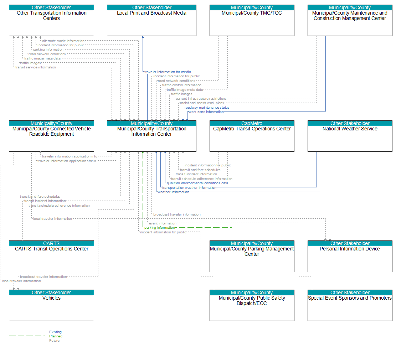
Task: Click the CARTS header of the transit operations box
Action: [52, 244]
